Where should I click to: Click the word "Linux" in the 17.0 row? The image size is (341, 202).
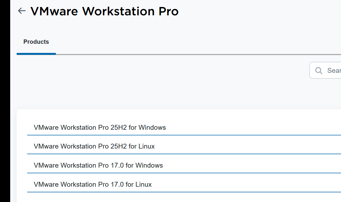point(143,184)
